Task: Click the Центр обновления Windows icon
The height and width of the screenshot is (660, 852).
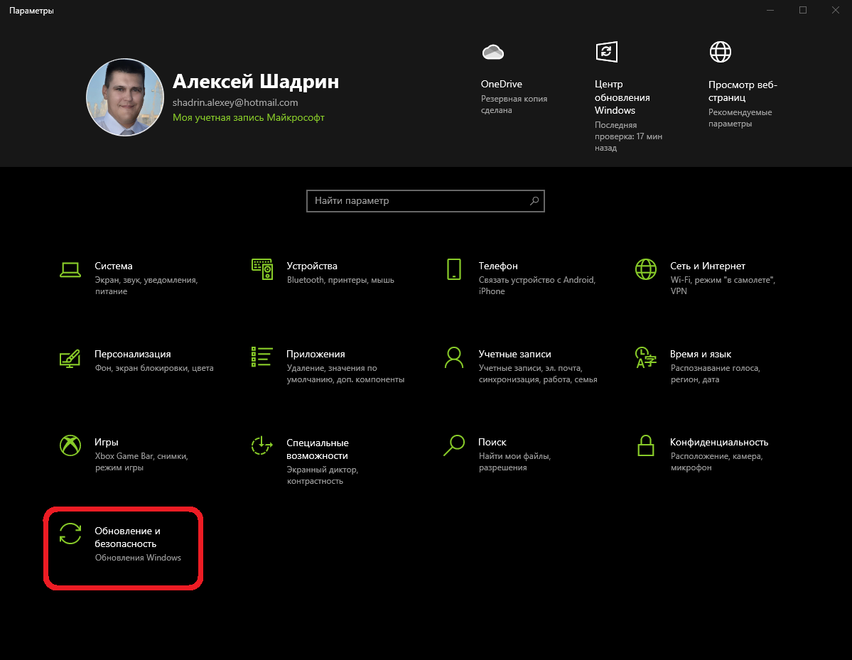Action: point(606,52)
